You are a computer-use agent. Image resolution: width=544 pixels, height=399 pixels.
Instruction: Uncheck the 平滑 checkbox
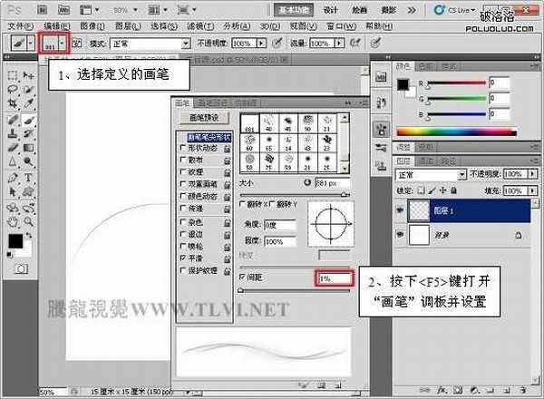point(183,258)
